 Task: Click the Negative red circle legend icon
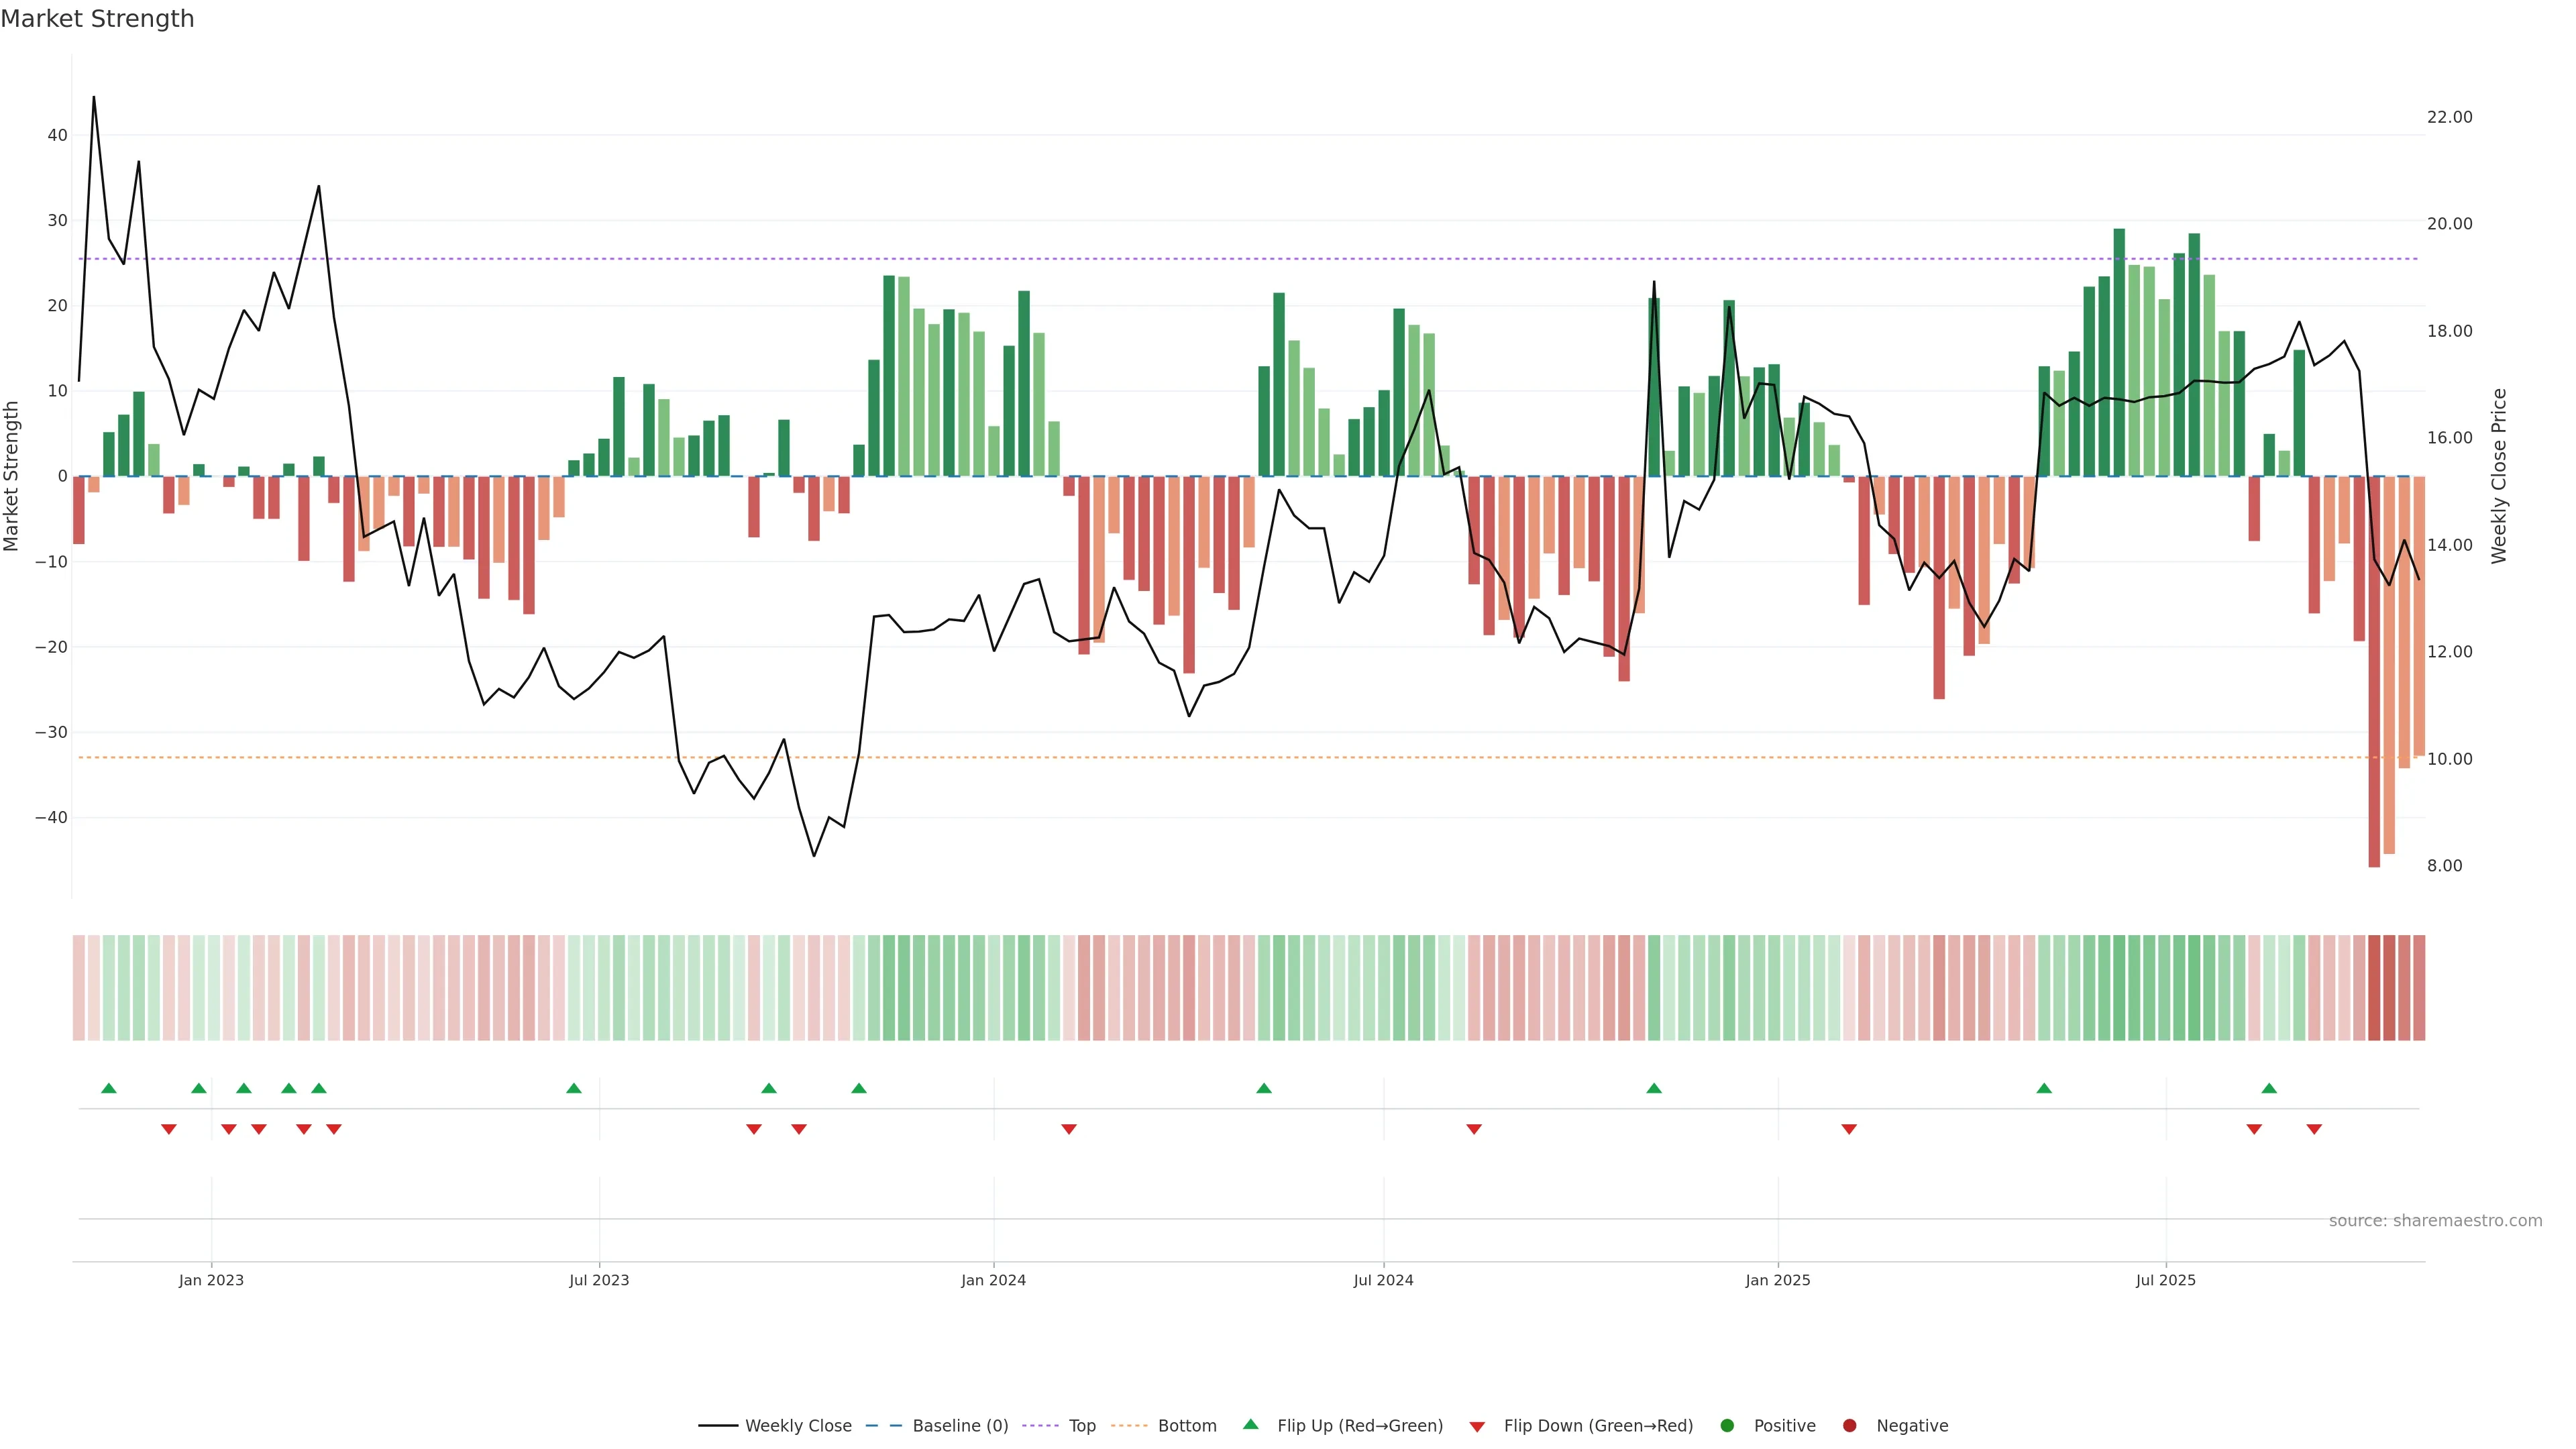tap(1849, 1426)
